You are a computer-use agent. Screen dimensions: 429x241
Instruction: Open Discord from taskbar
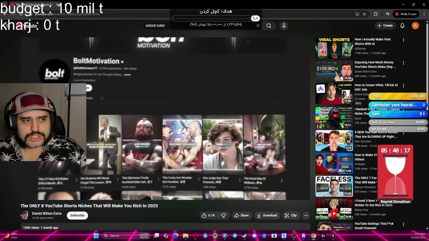pyautogui.click(x=254, y=236)
